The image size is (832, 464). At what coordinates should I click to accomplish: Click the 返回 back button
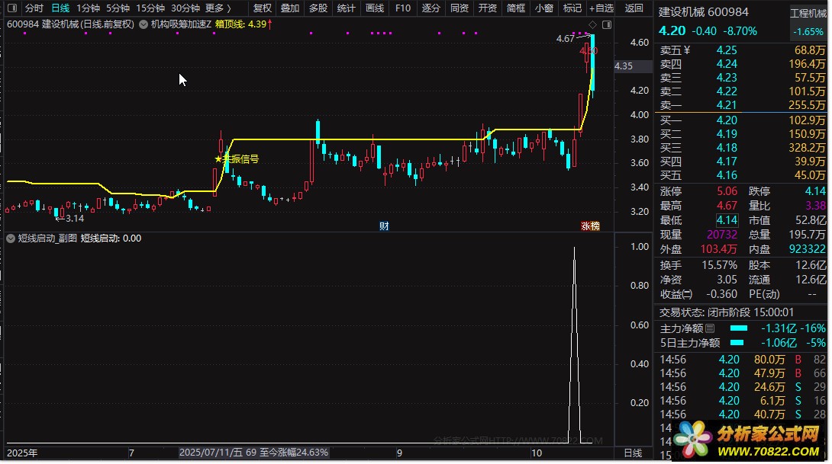coord(634,8)
